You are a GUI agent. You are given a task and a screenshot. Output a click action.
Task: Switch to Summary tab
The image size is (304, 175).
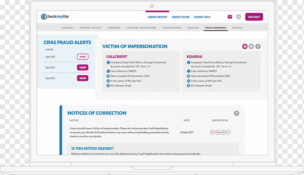[x=68, y=28]
